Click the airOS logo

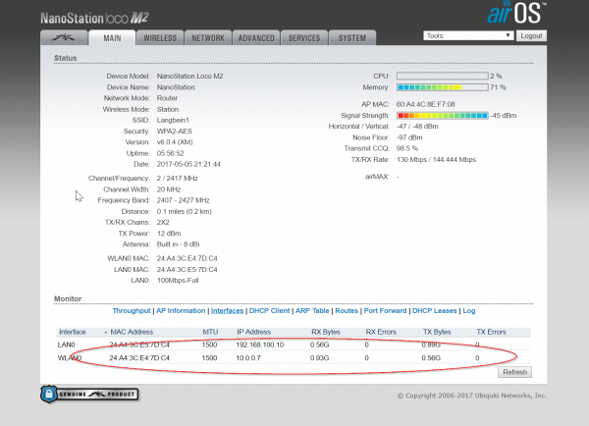tap(513, 13)
